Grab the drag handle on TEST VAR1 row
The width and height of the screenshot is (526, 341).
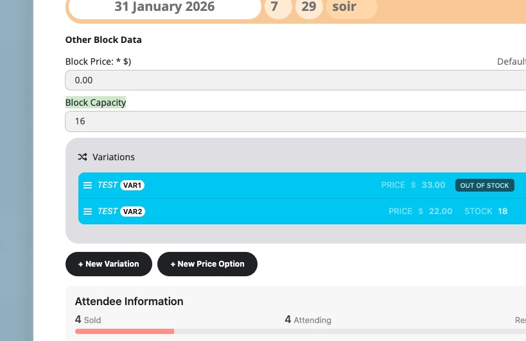[88, 185]
